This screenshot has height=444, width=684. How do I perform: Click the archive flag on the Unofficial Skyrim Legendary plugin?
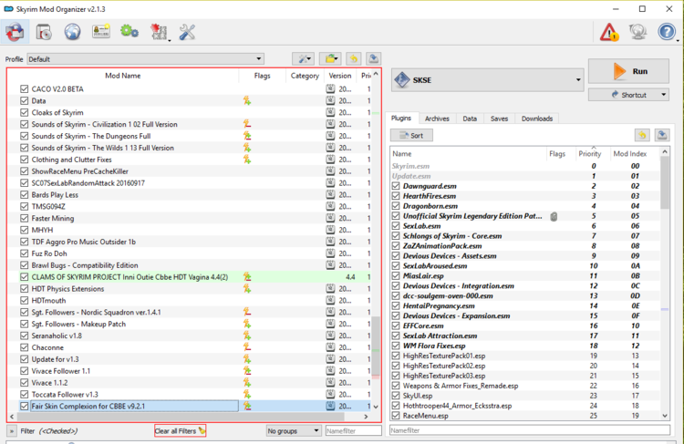pyautogui.click(x=554, y=216)
